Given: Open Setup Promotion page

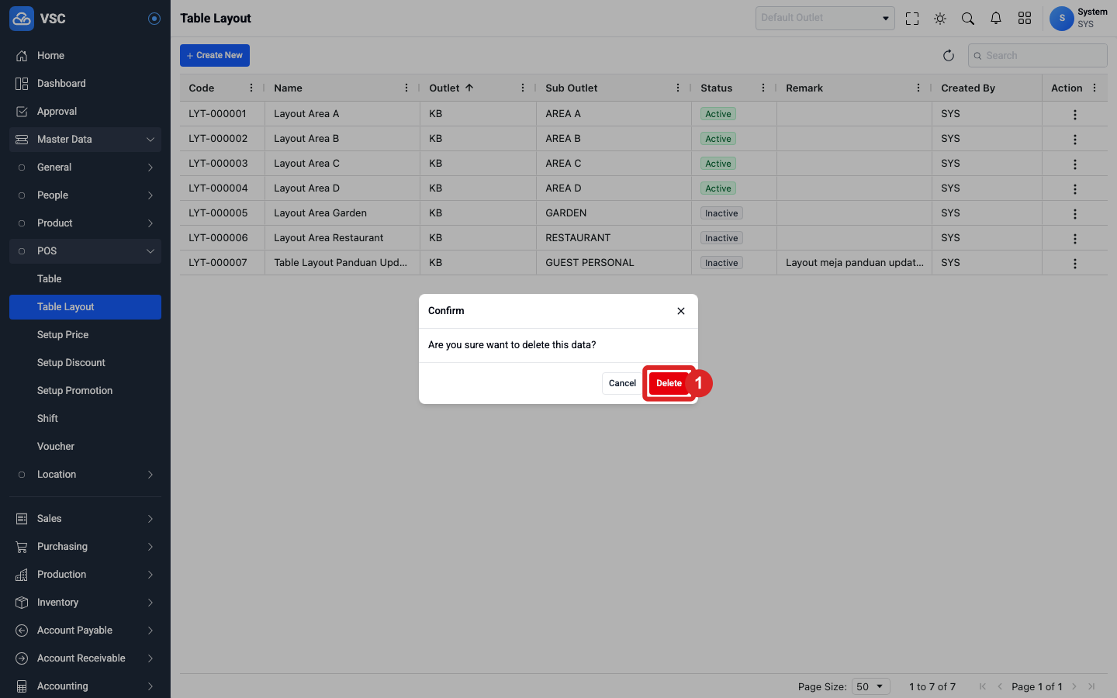Looking at the screenshot, I should [x=85, y=391].
